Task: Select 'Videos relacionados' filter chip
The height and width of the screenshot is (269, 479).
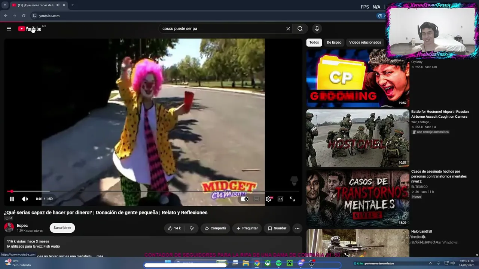Action: (365, 43)
